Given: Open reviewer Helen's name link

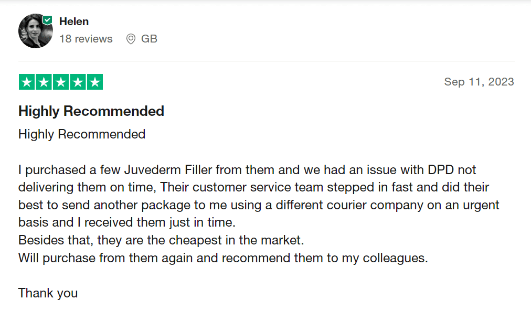Looking at the screenshot, I should (x=74, y=22).
